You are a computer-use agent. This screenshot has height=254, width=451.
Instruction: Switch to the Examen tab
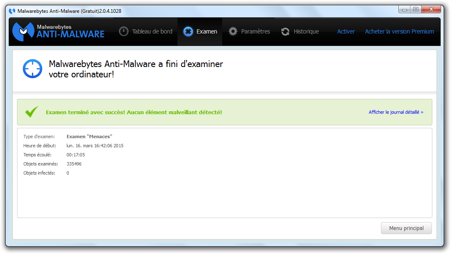[200, 31]
